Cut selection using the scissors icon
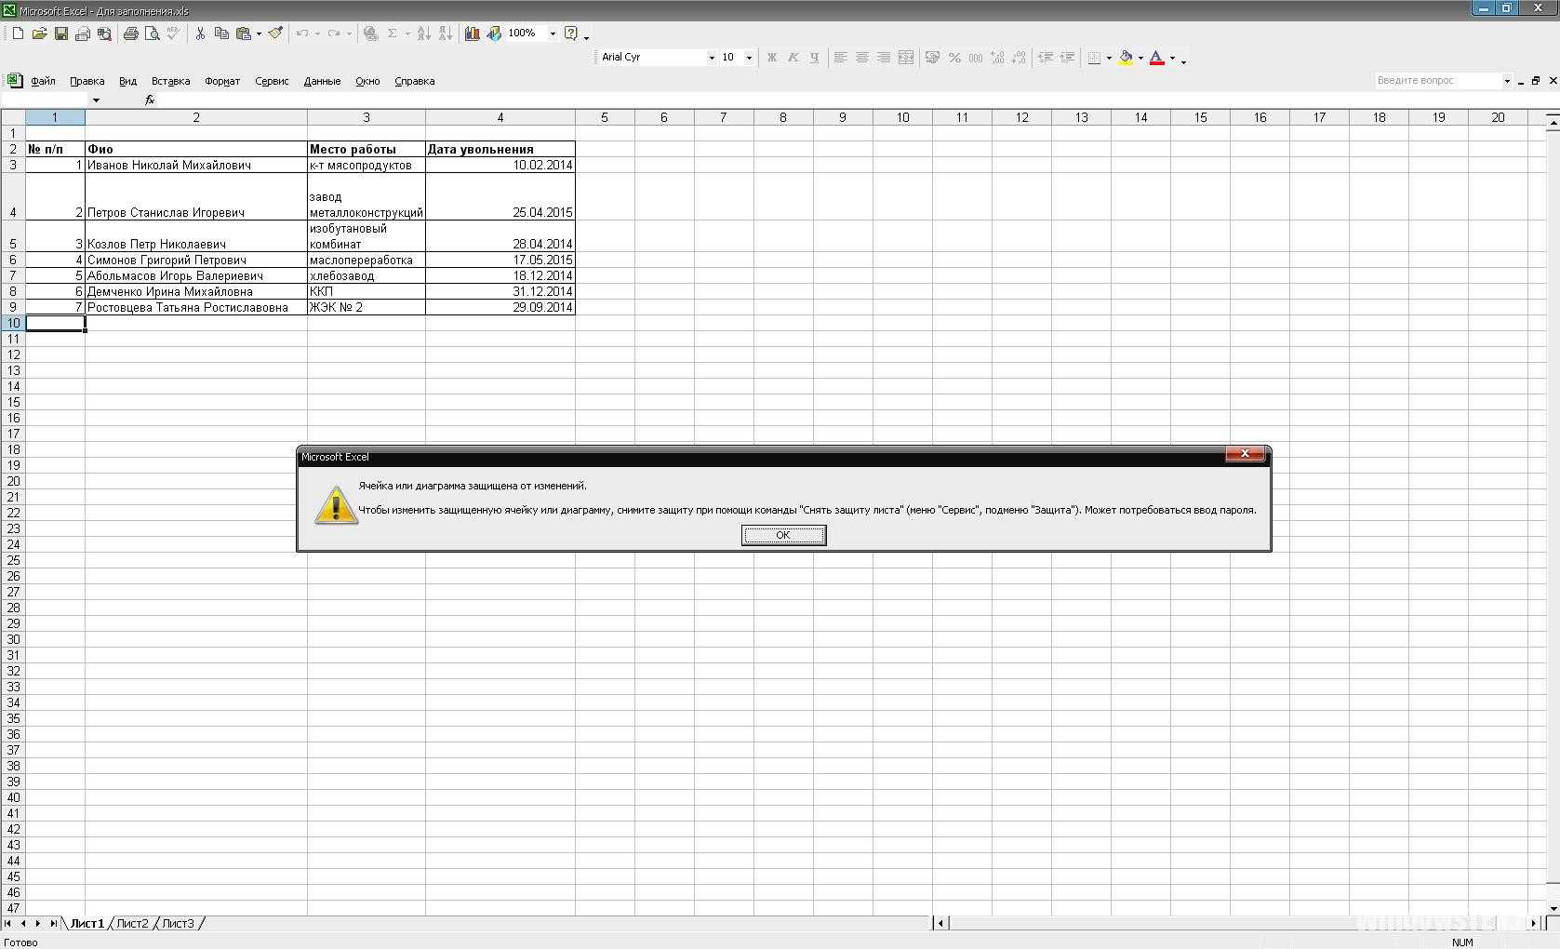The height and width of the screenshot is (949, 1560). tap(200, 33)
